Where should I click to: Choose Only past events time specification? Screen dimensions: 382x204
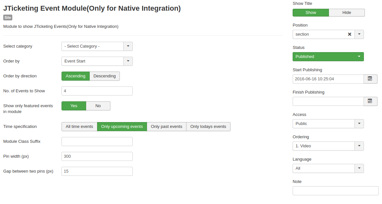pos(166,127)
